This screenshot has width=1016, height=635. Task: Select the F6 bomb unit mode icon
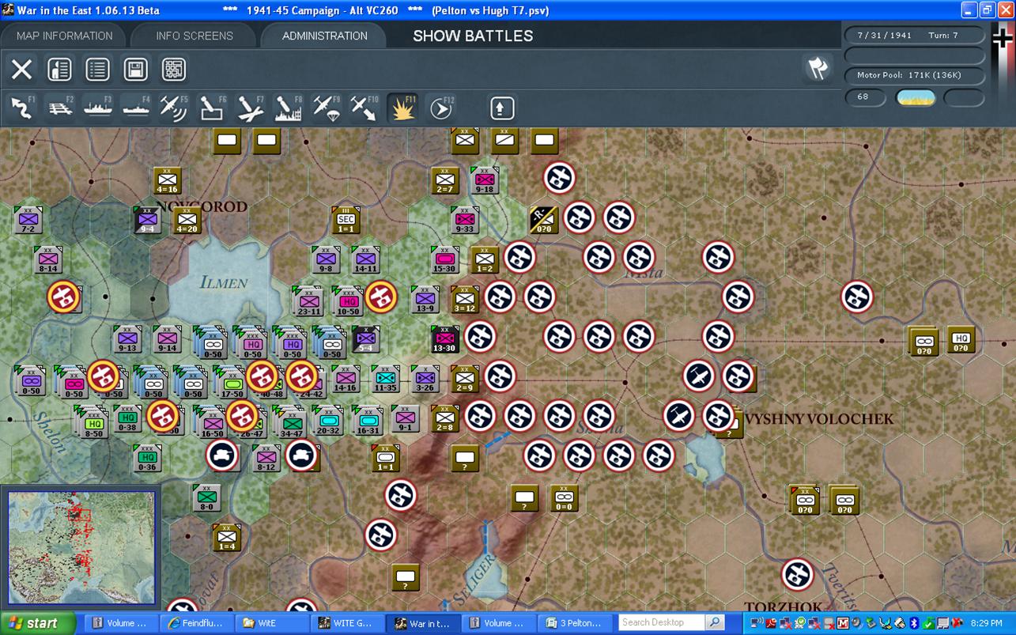(x=212, y=108)
